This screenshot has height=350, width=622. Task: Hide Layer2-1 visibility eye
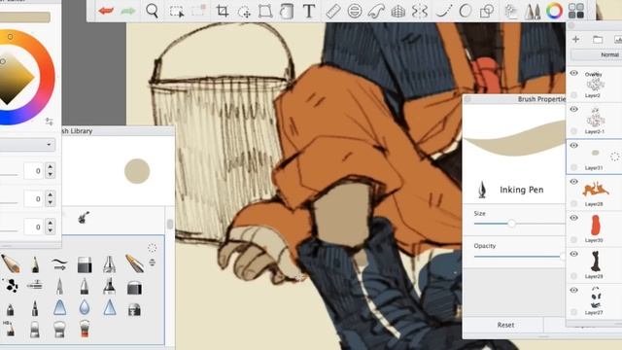click(573, 109)
